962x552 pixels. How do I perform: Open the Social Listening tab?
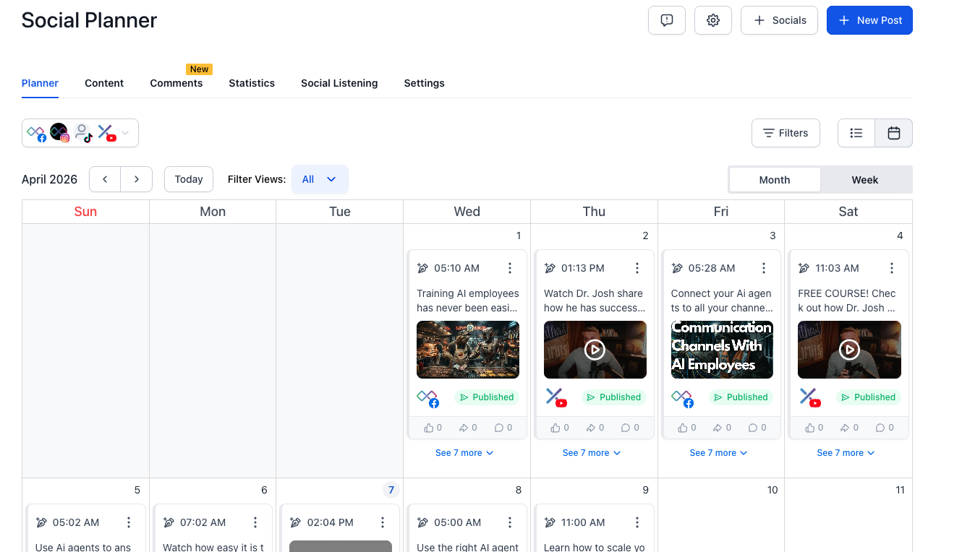click(x=339, y=83)
